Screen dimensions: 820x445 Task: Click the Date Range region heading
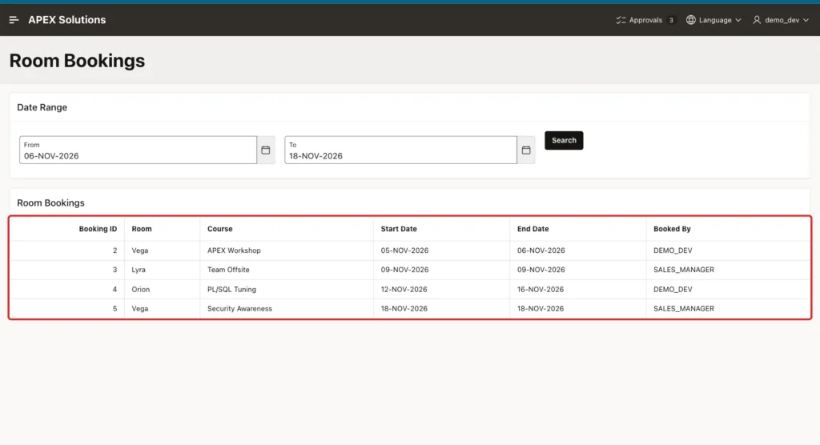click(x=42, y=107)
